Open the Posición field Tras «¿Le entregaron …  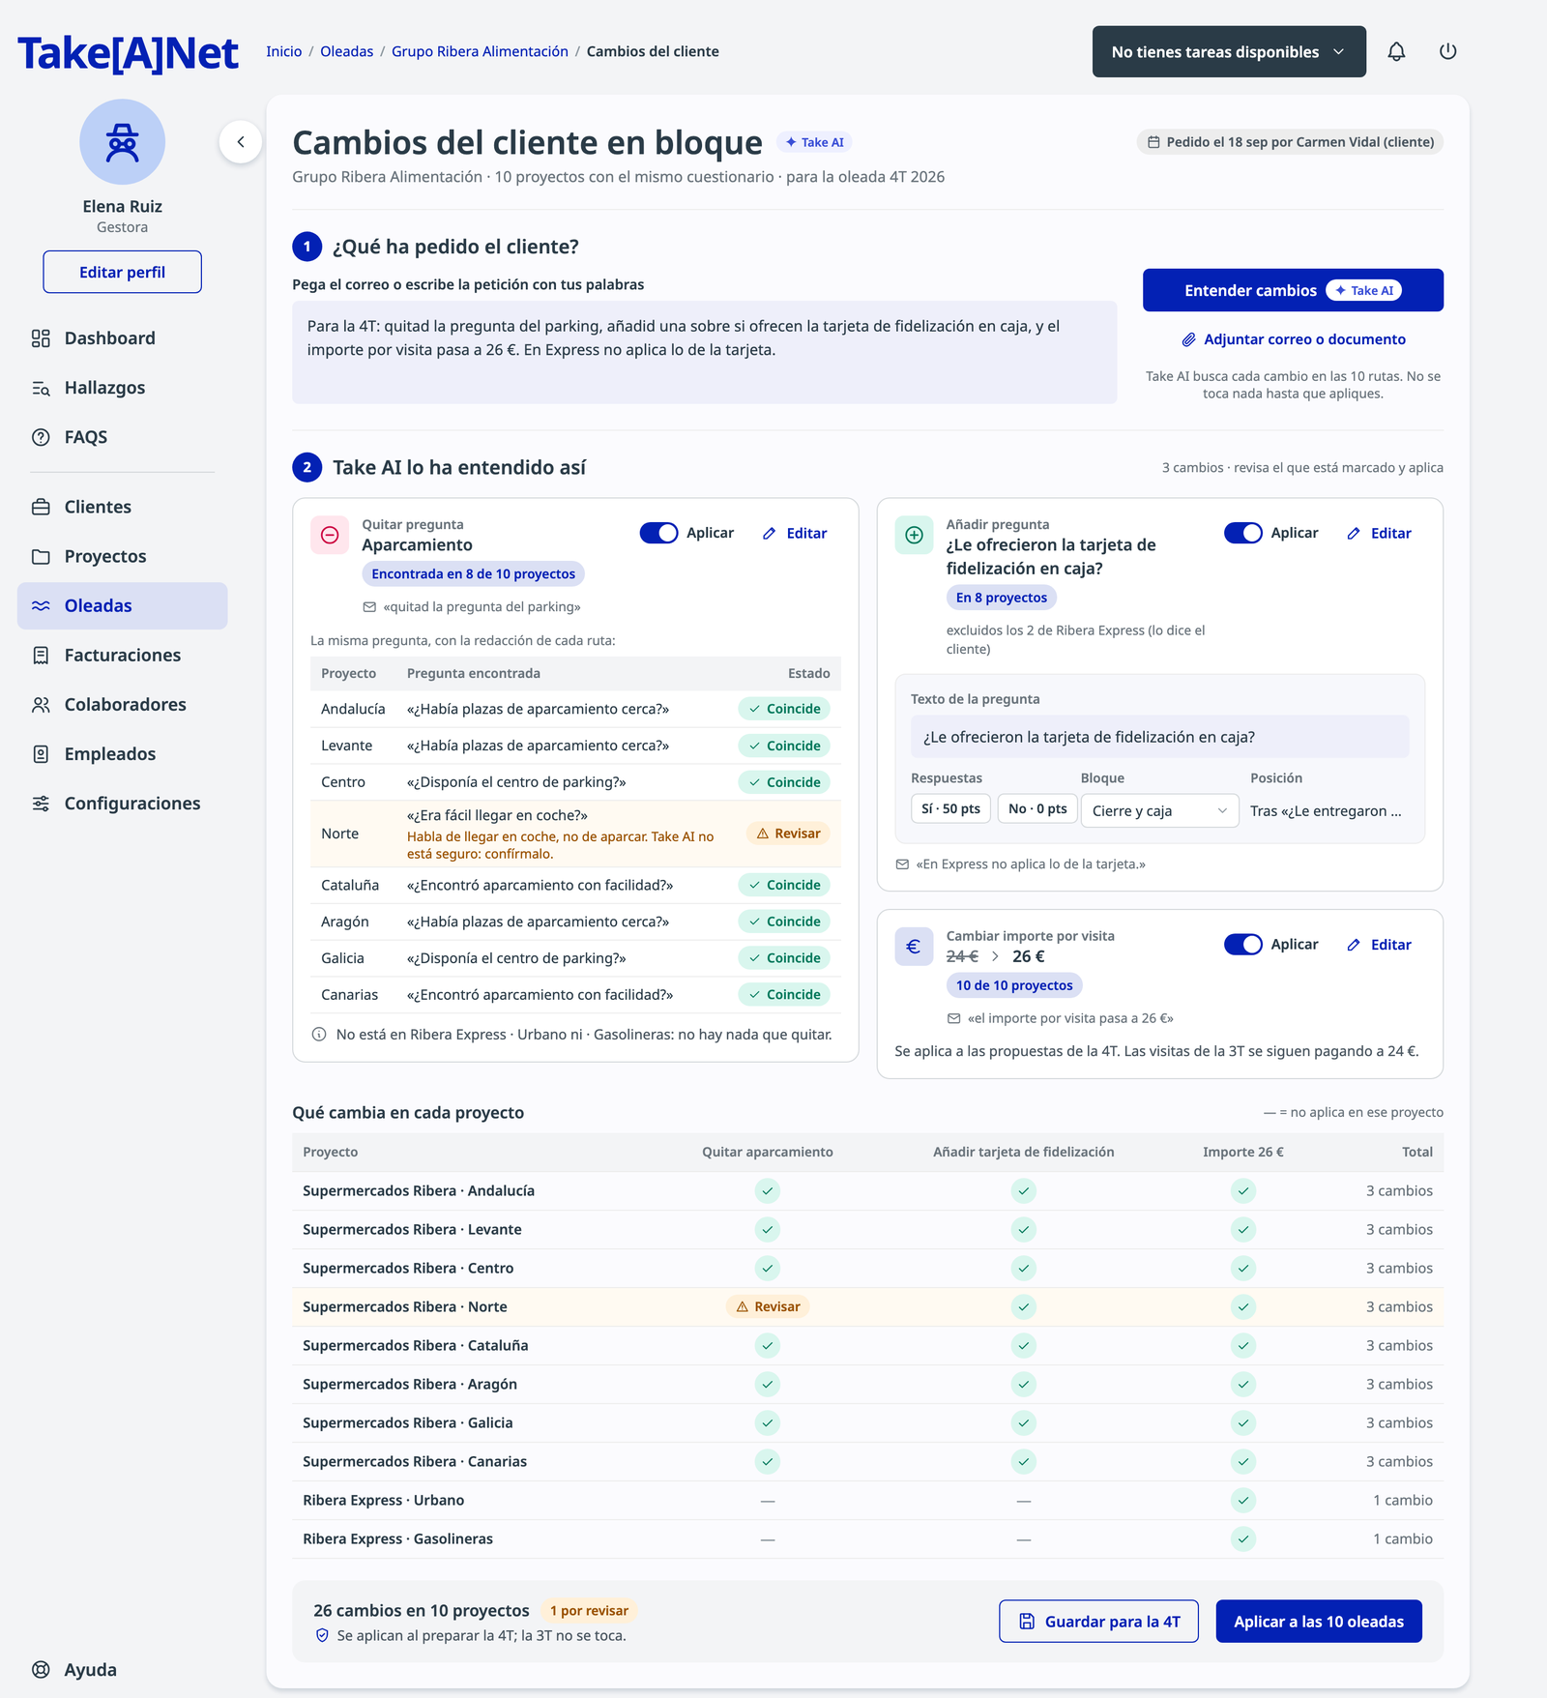pos(1326,811)
